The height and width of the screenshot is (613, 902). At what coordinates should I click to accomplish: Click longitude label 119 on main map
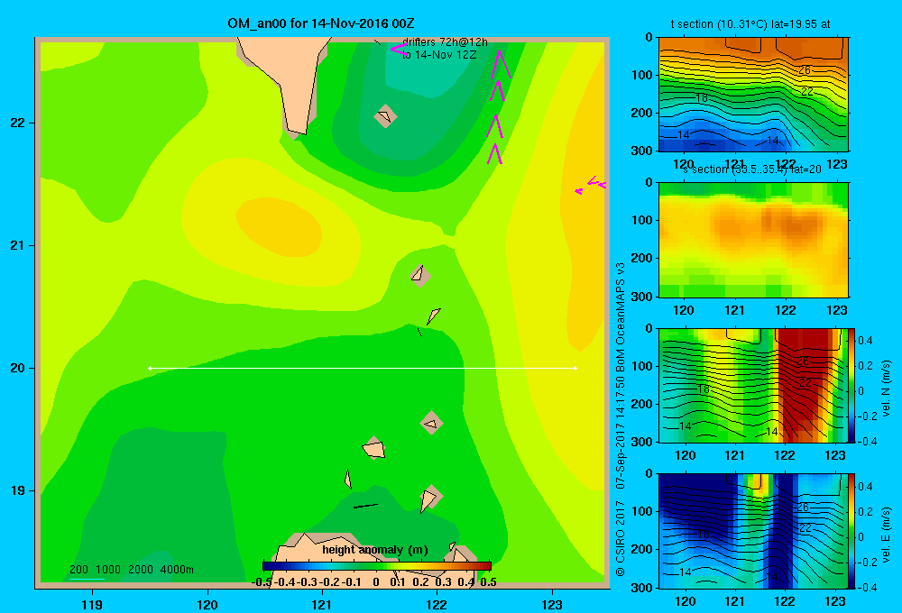tap(92, 604)
